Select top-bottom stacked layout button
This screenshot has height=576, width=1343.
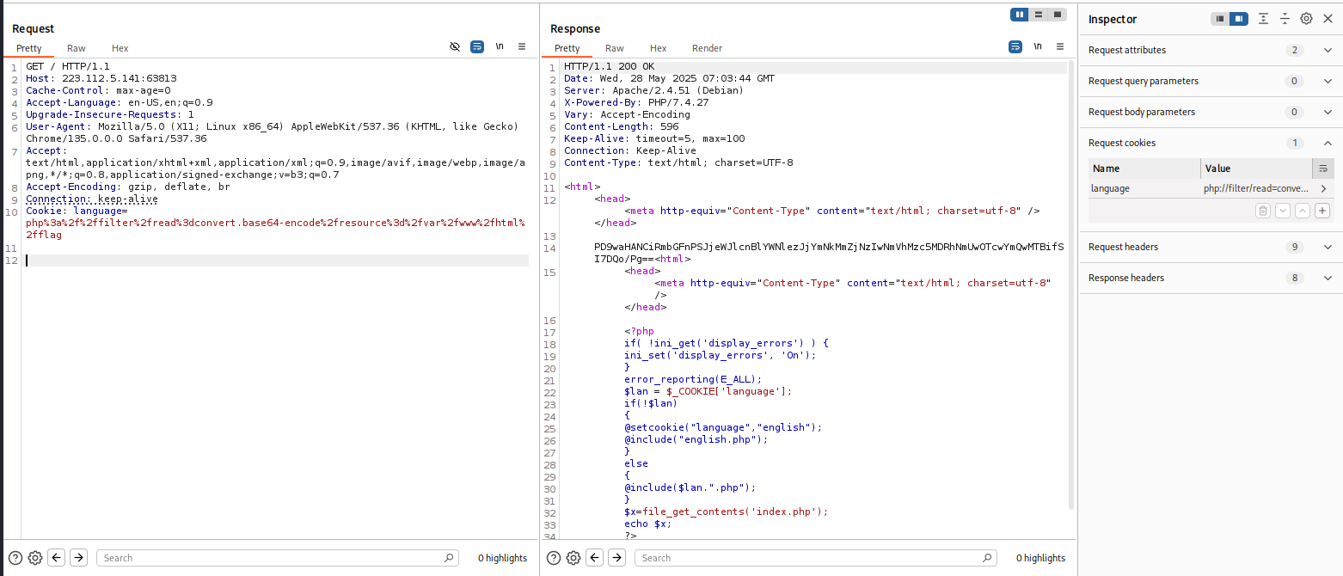[1039, 15]
